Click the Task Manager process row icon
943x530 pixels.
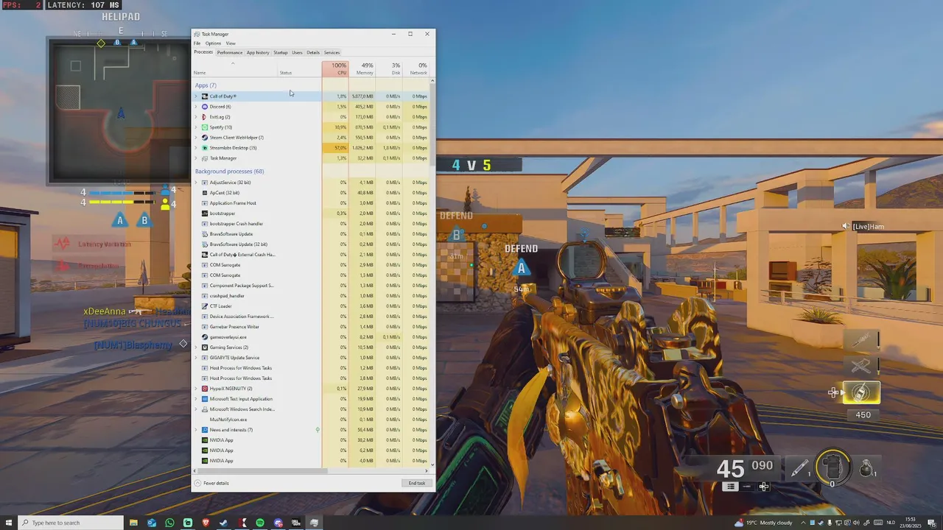click(205, 158)
